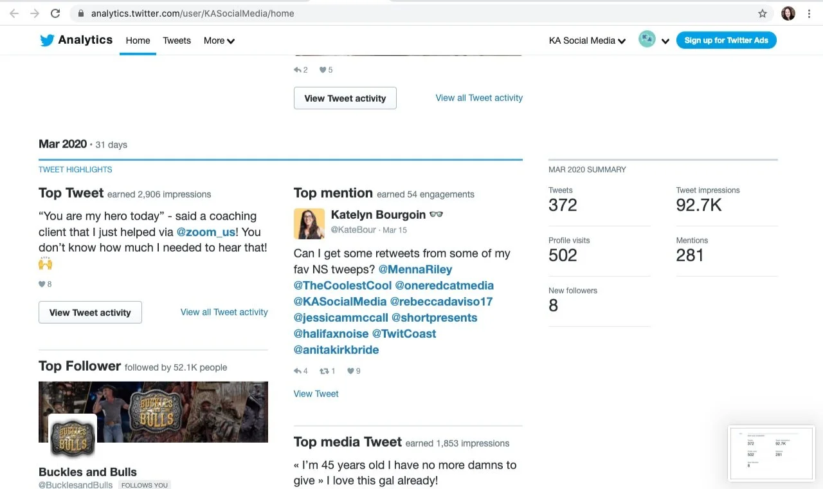
Task: Click Mar 2020 heading
Action: coord(62,144)
